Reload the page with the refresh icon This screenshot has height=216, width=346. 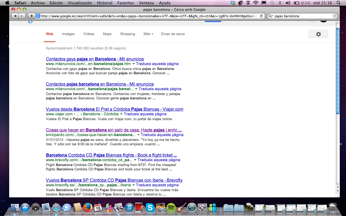[x=261, y=16]
